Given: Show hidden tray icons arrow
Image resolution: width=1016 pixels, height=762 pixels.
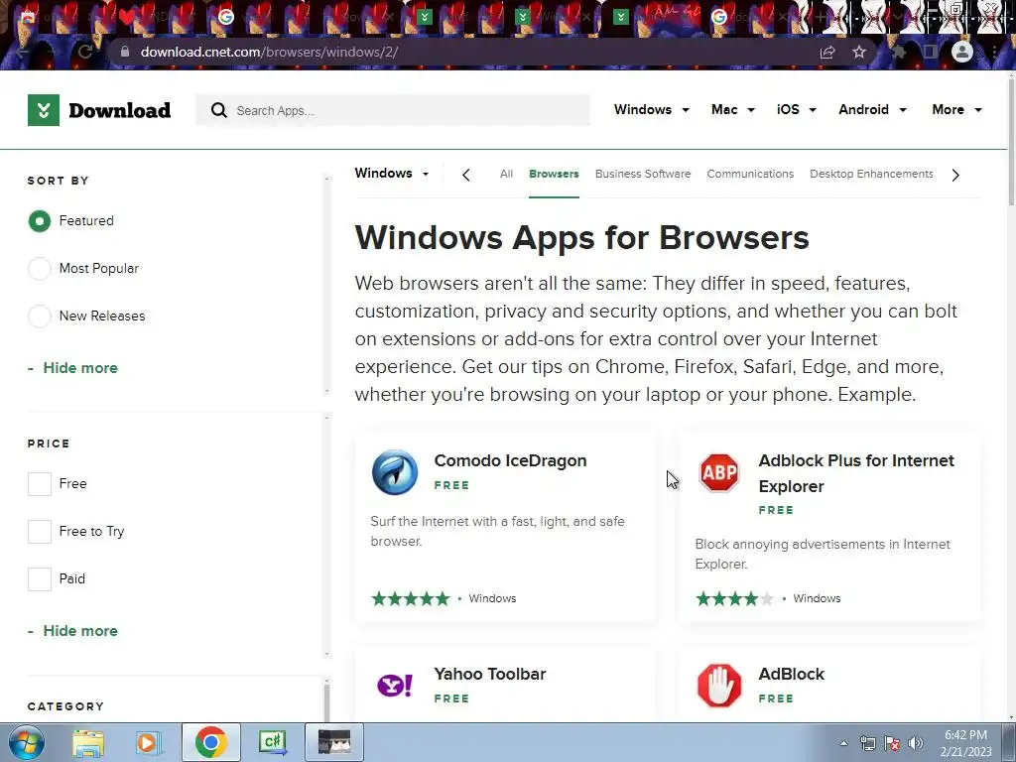Looking at the screenshot, I should pos(843,743).
